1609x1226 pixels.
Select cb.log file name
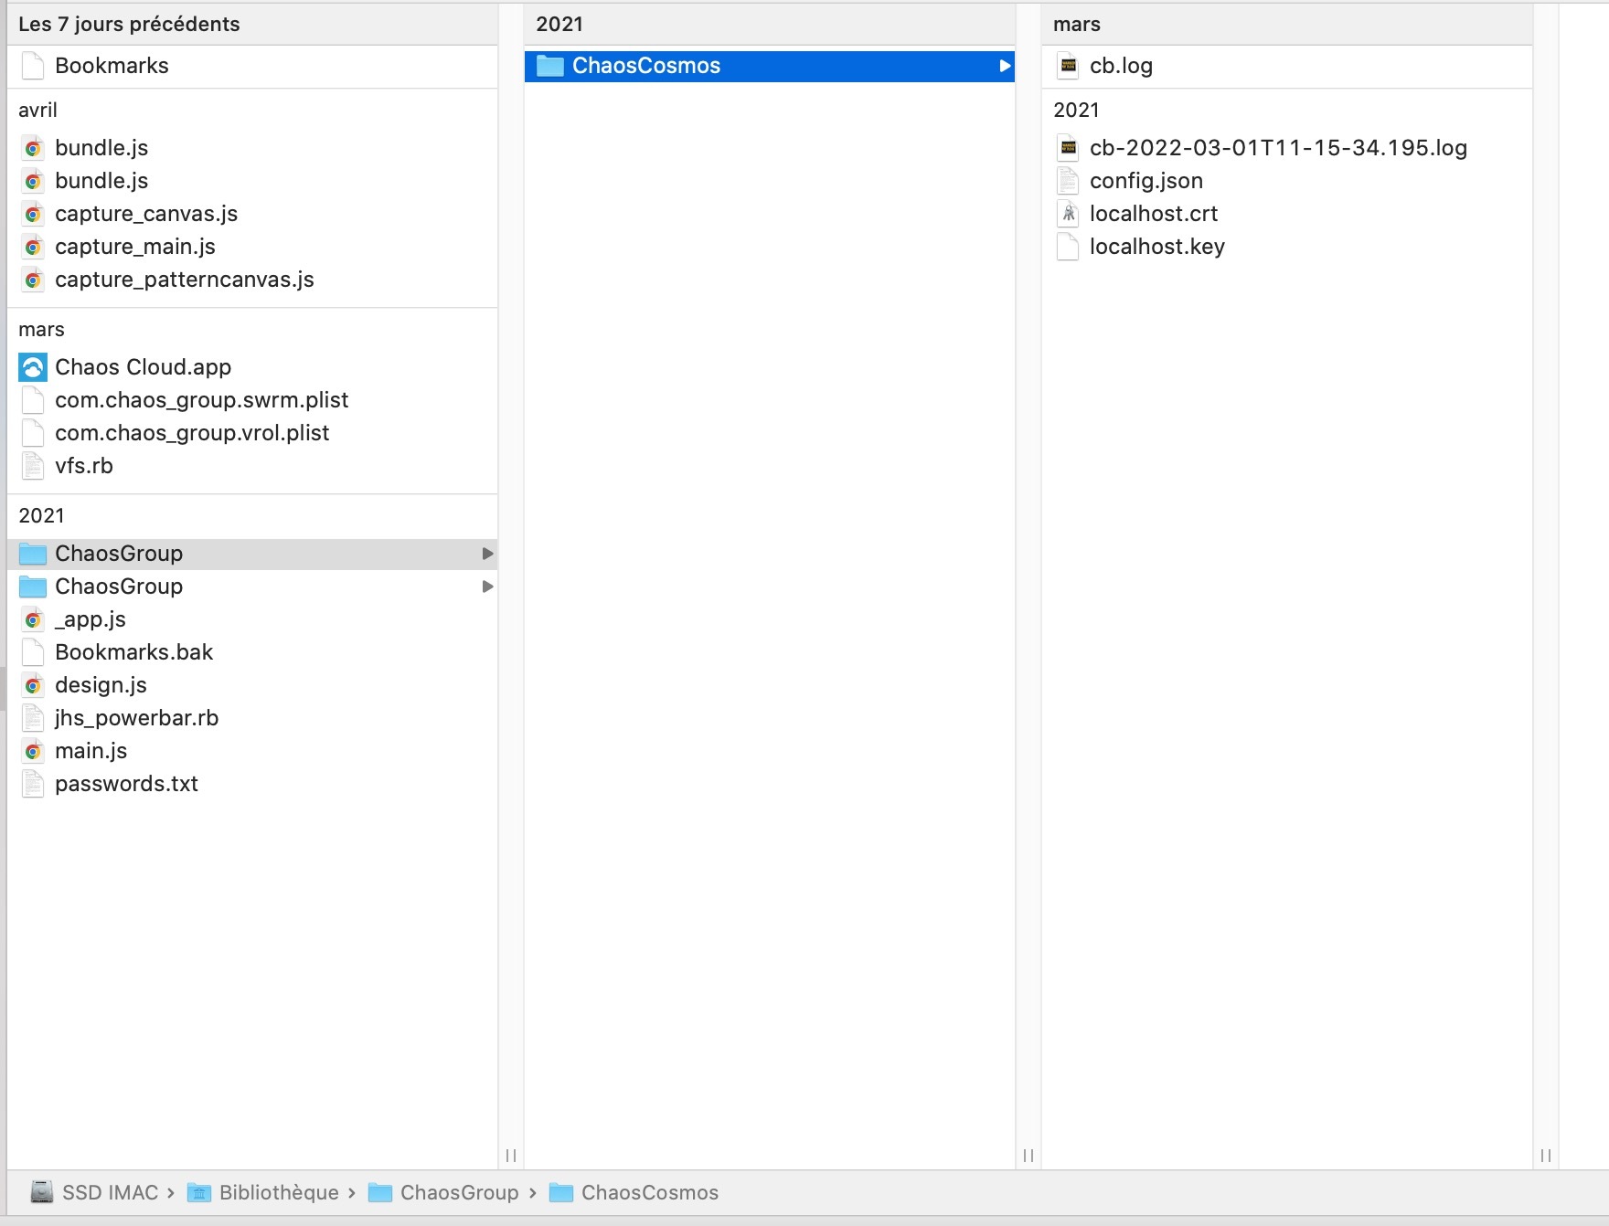coord(1121,66)
